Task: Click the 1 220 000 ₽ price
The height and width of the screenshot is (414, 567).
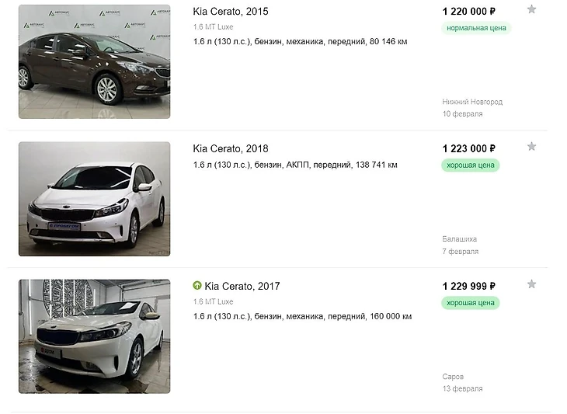Action: pyautogui.click(x=468, y=11)
